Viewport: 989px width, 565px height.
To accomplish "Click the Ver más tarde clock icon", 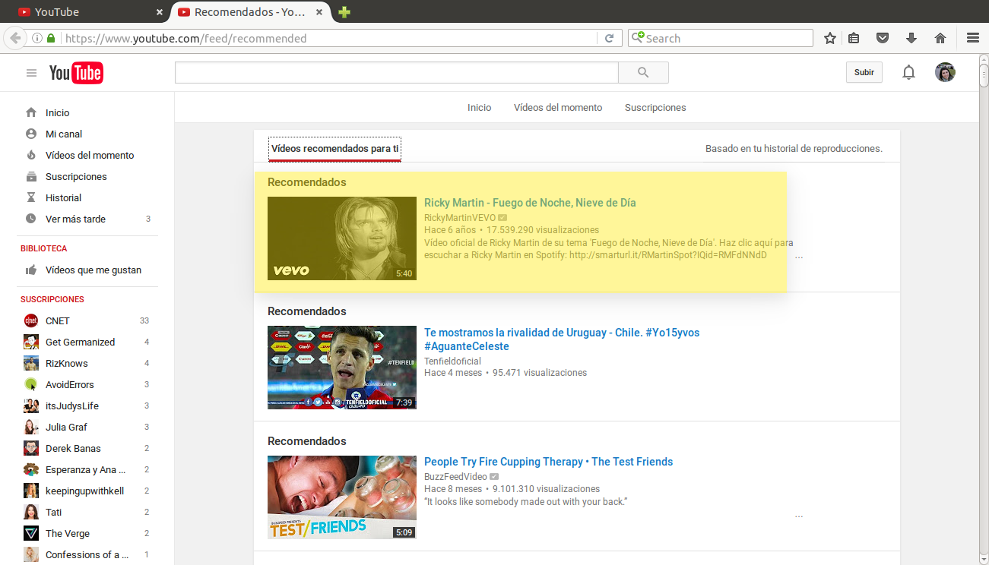I will click(31, 219).
